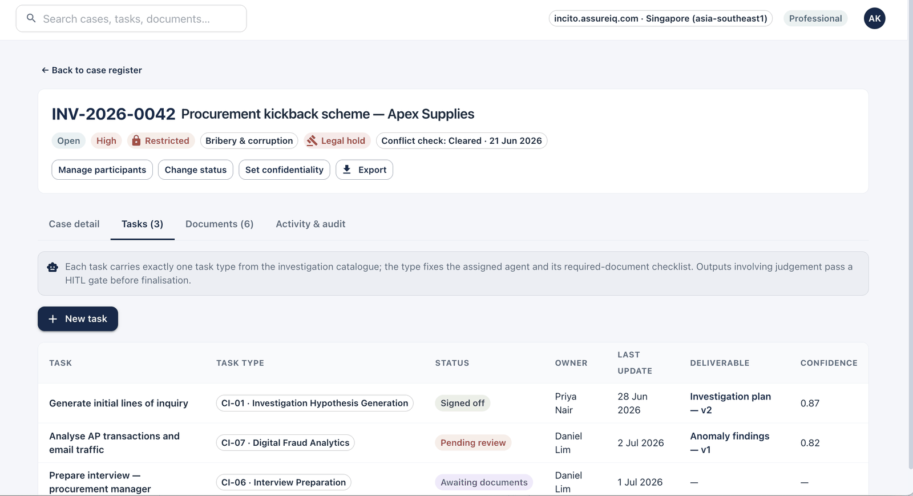Open Manage participants
This screenshot has width=913, height=496.
(x=102, y=170)
